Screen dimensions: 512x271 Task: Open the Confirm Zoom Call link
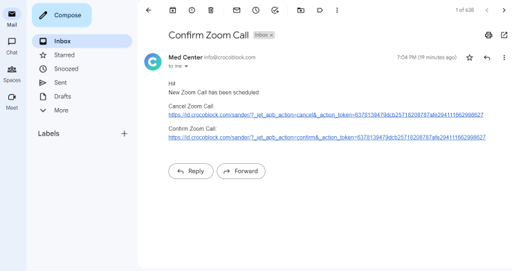[x=327, y=138]
